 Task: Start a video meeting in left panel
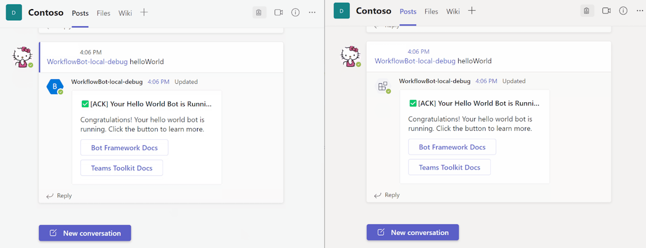[x=278, y=12]
